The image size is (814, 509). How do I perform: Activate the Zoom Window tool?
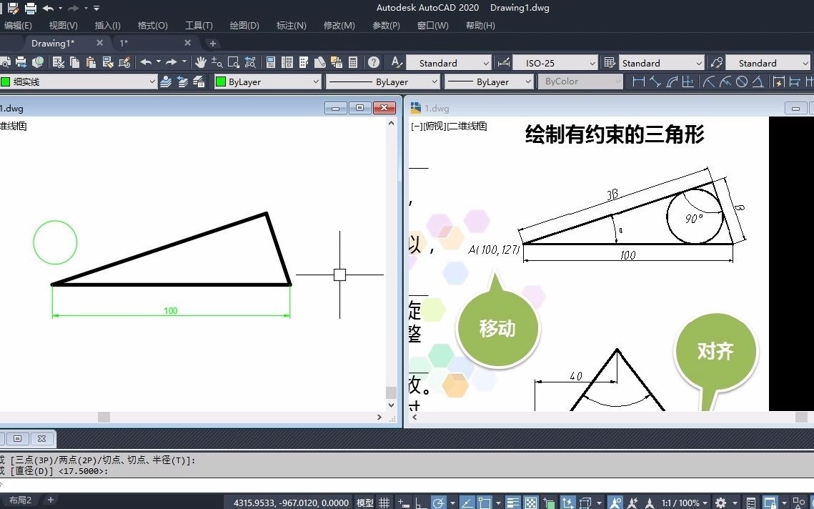coord(232,63)
